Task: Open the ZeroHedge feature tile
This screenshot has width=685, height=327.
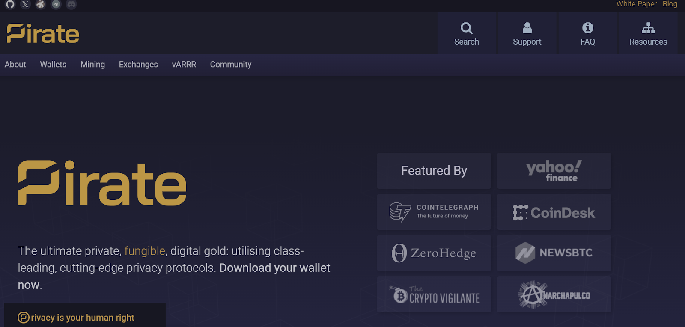Action: pos(434,253)
